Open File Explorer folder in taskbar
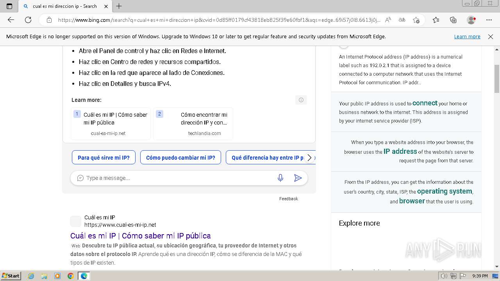This screenshot has width=500, height=281. coord(44,276)
